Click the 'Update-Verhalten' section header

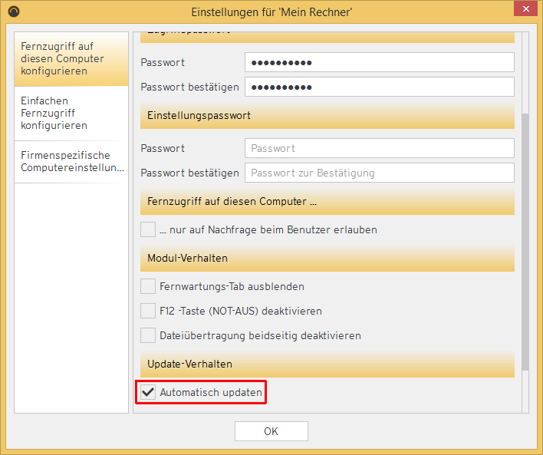click(x=327, y=364)
